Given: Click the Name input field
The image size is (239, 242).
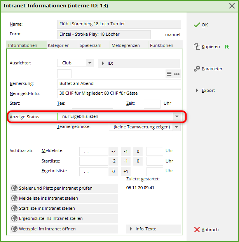Looking at the screenshot, I should [119, 24].
